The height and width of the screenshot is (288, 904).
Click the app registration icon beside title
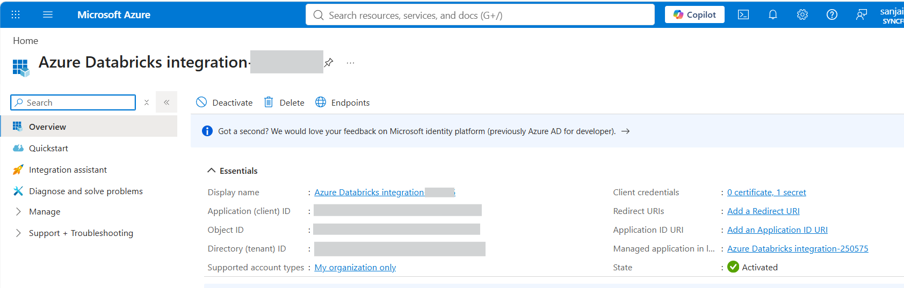21,68
